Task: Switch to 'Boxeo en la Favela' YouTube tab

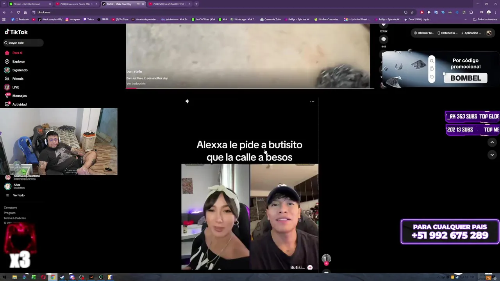Action: tap(76, 4)
